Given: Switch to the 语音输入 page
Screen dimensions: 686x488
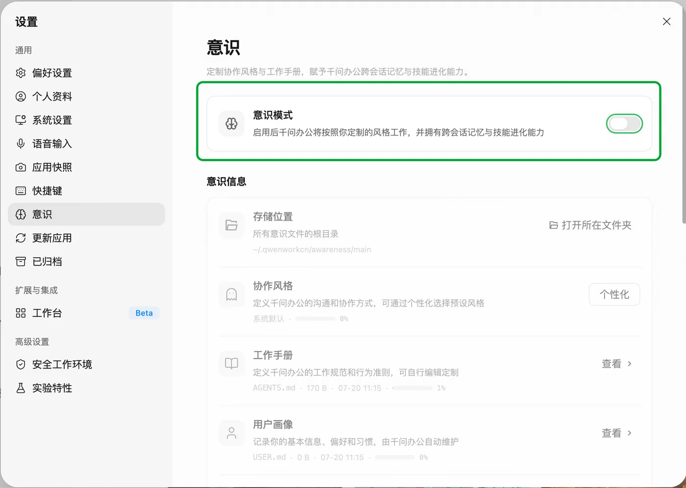Looking at the screenshot, I should click(x=86, y=144).
